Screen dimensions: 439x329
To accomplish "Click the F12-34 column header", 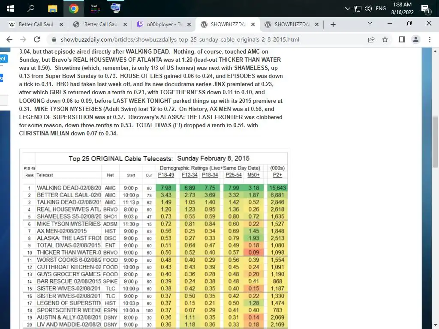I will click(189, 175).
